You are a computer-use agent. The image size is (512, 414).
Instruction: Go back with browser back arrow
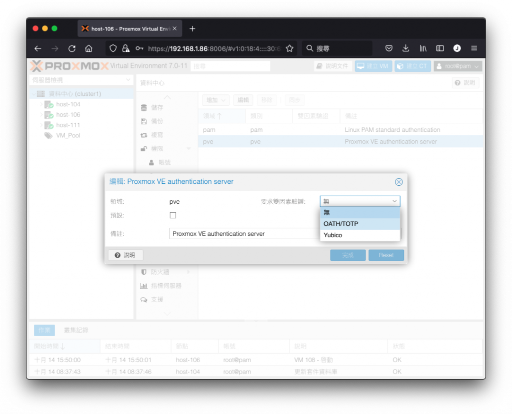(x=38, y=48)
